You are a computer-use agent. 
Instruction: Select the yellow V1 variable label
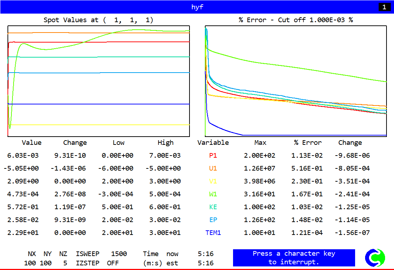(213, 181)
